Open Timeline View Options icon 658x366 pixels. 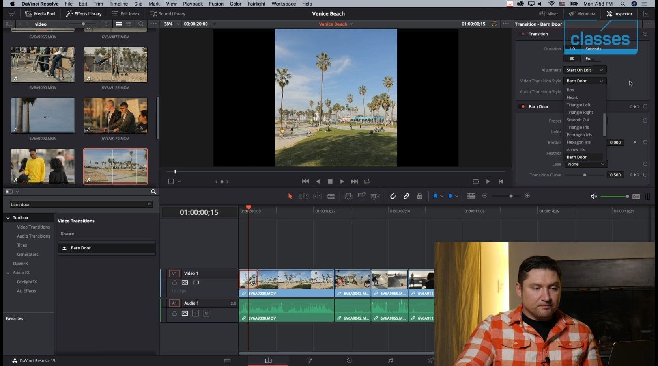coord(471,196)
